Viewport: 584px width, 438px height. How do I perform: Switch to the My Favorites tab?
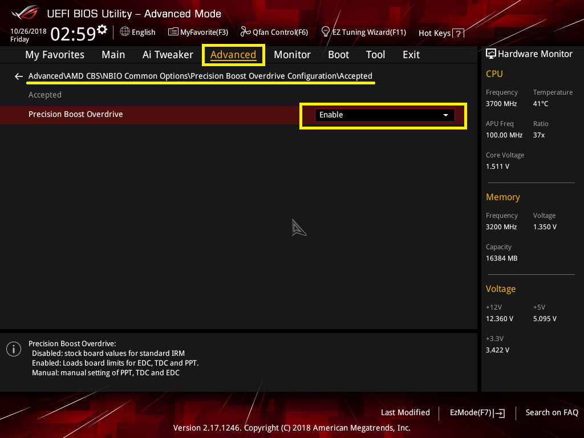(x=55, y=55)
